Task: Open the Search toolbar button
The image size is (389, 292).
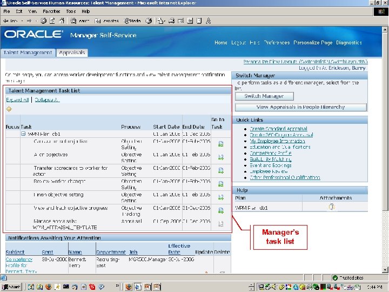Action: click(79, 21)
